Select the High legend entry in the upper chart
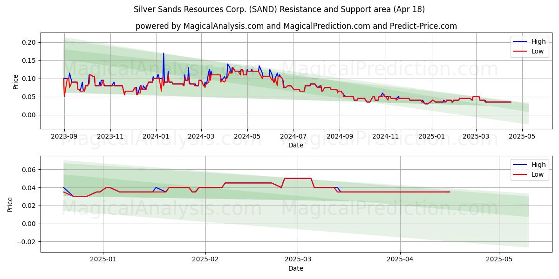Screen dimensions: 559x279 [529, 42]
